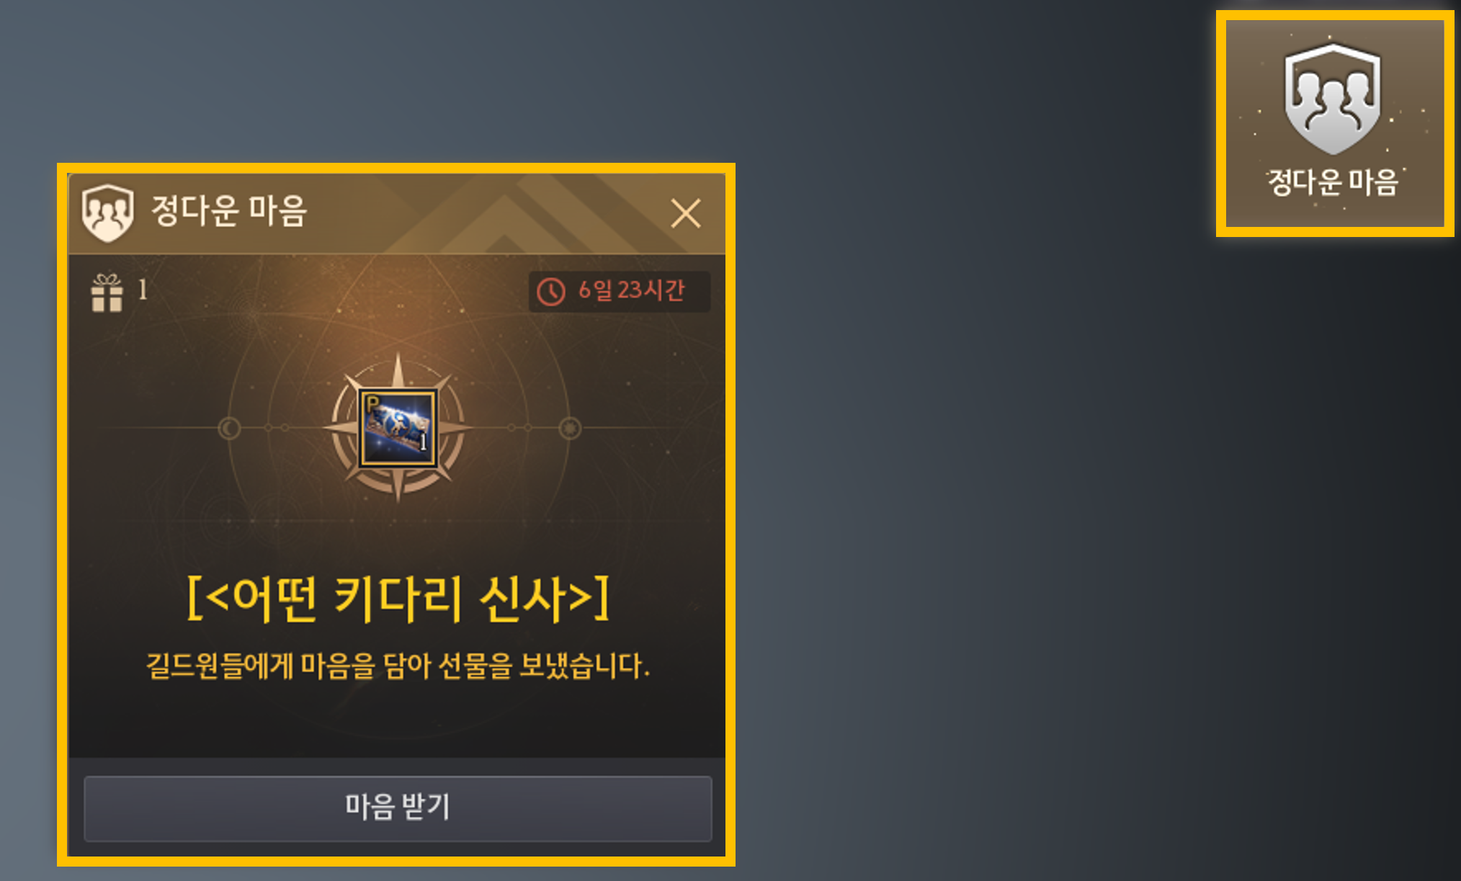Click the 6일 23시간 remaining time text
Viewport: 1461px width, 881px height.
[x=631, y=290]
